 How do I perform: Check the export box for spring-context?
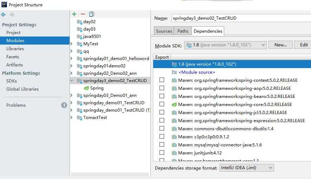(162, 80)
